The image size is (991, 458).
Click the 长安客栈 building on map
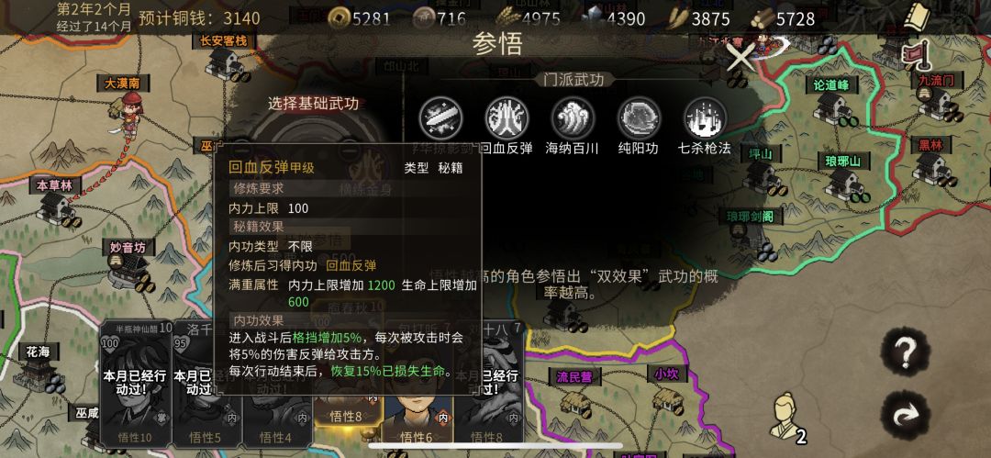pos(224,58)
